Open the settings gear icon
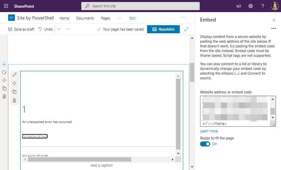Screen dimensions: 281x170 coord(251,6)
